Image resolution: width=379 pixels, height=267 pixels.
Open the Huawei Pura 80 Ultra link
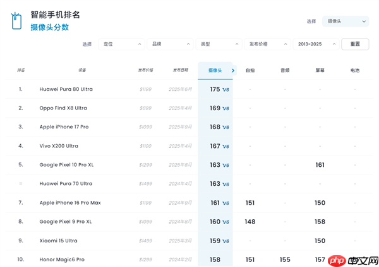coord(66,89)
